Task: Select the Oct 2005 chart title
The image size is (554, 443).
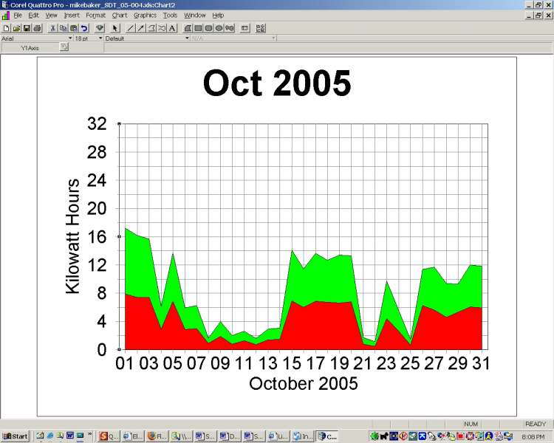Action: point(276,83)
